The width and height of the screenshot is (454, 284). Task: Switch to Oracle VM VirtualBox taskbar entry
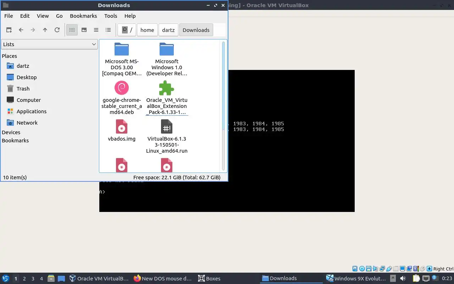pos(99,279)
